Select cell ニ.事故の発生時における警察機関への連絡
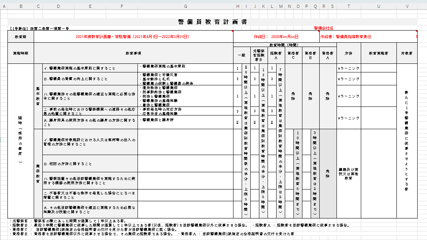The width and height of the screenshot is (427, 240). pos(90,111)
